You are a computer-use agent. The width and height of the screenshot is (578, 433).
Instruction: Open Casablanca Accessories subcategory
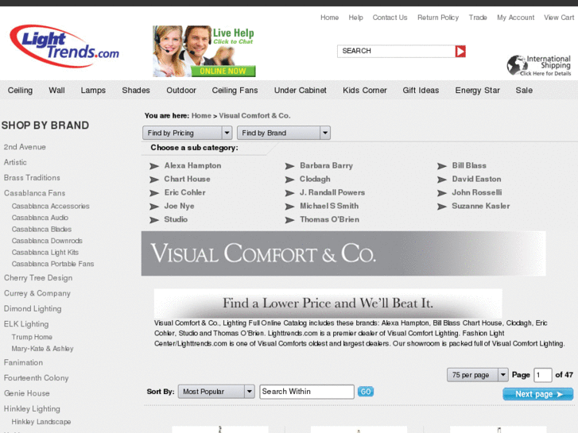pos(51,207)
